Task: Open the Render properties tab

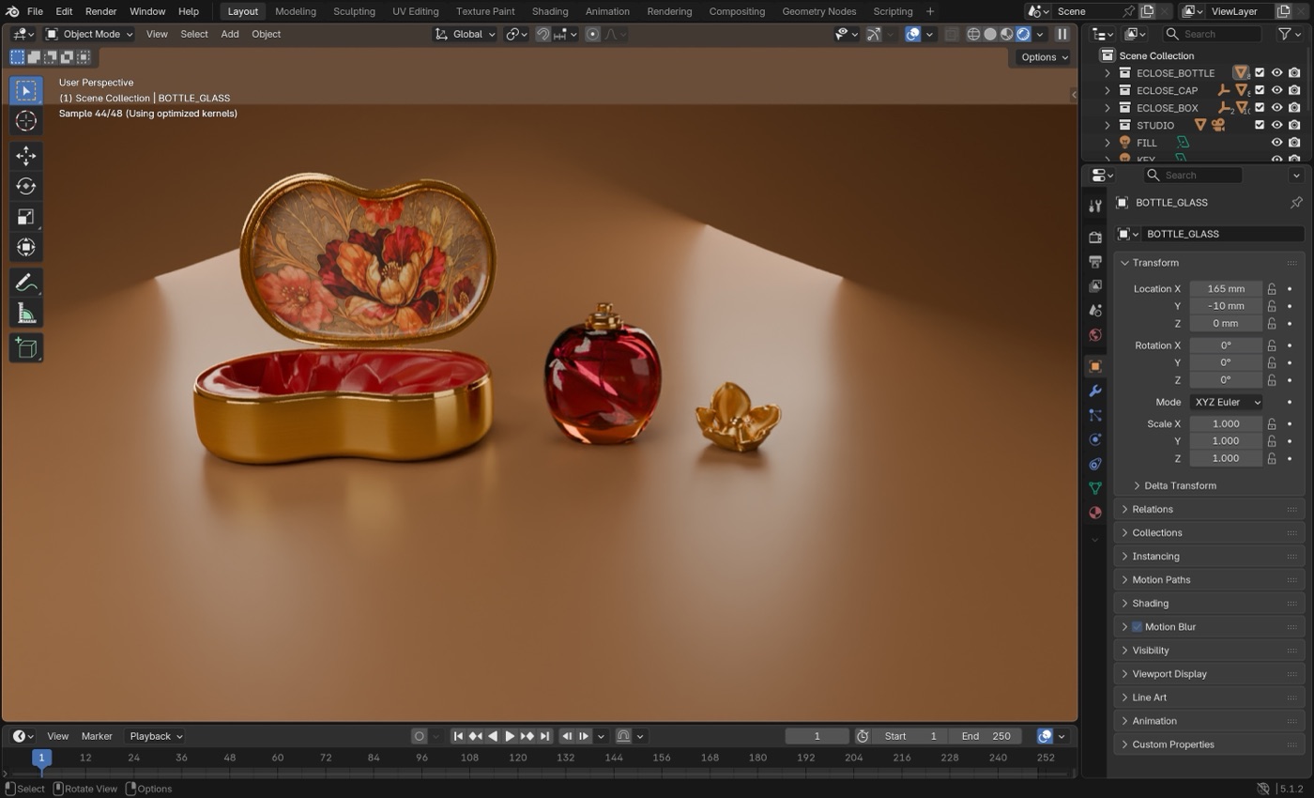Action: [1094, 237]
